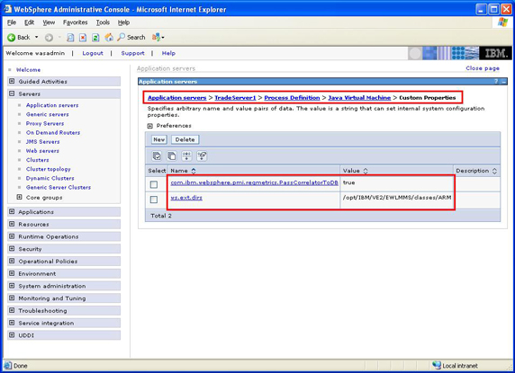Screen dimensions: 515x373
Task: Sort the table by Value column
Action: (x=366, y=171)
